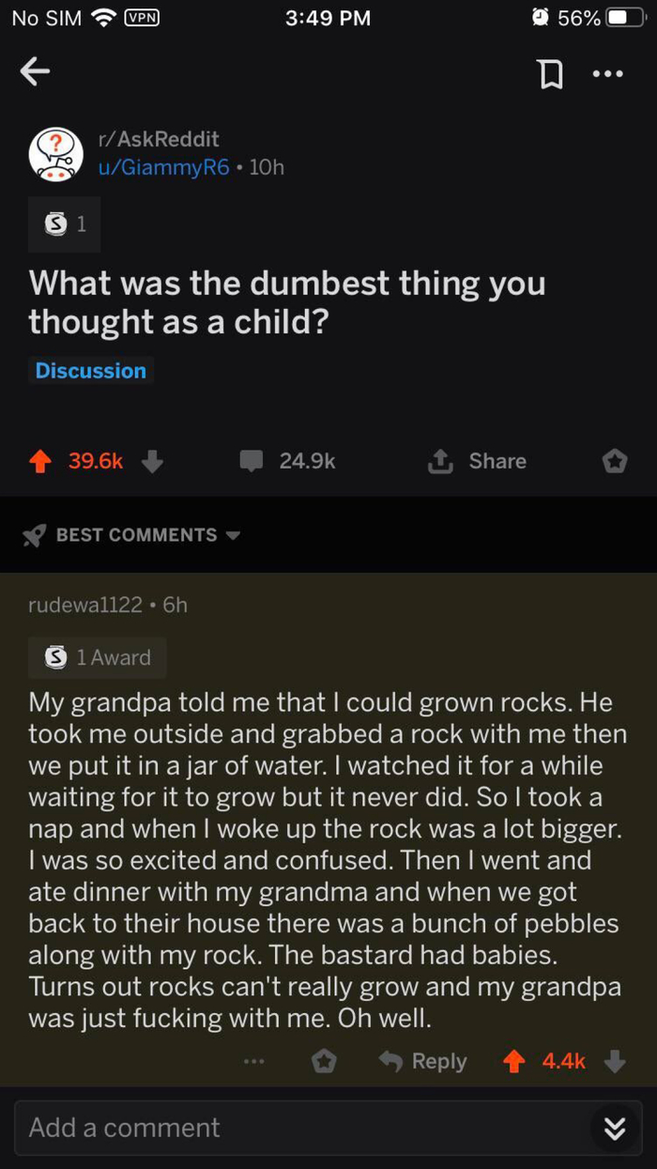
Task: Bookmark this post with the save icon
Action: coord(552,73)
